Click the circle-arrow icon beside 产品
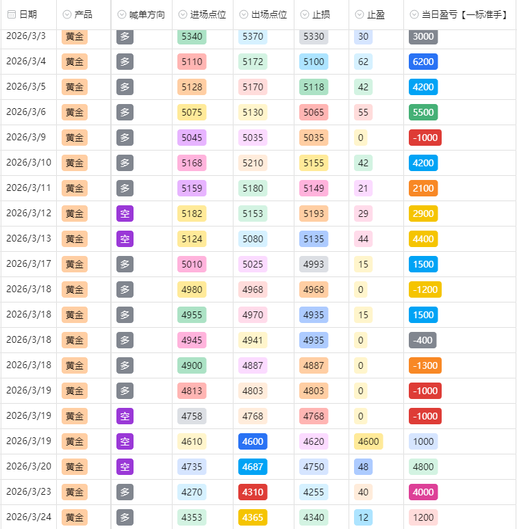The image size is (517, 529). click(x=67, y=14)
